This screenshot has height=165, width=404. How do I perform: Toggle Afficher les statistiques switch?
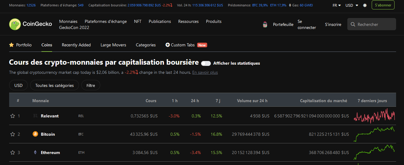206,63
